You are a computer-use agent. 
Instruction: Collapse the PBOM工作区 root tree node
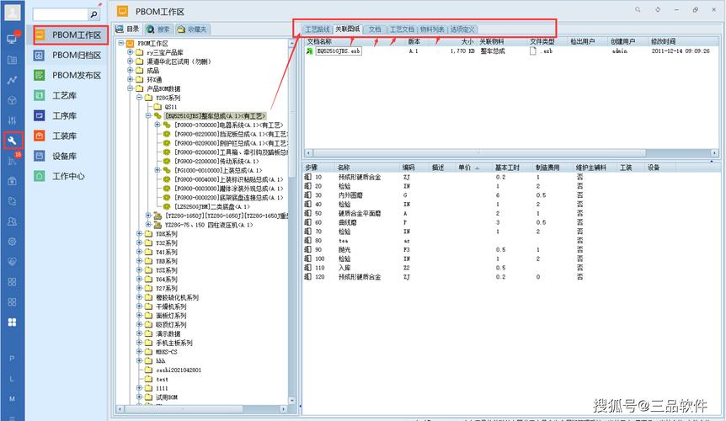(x=121, y=43)
